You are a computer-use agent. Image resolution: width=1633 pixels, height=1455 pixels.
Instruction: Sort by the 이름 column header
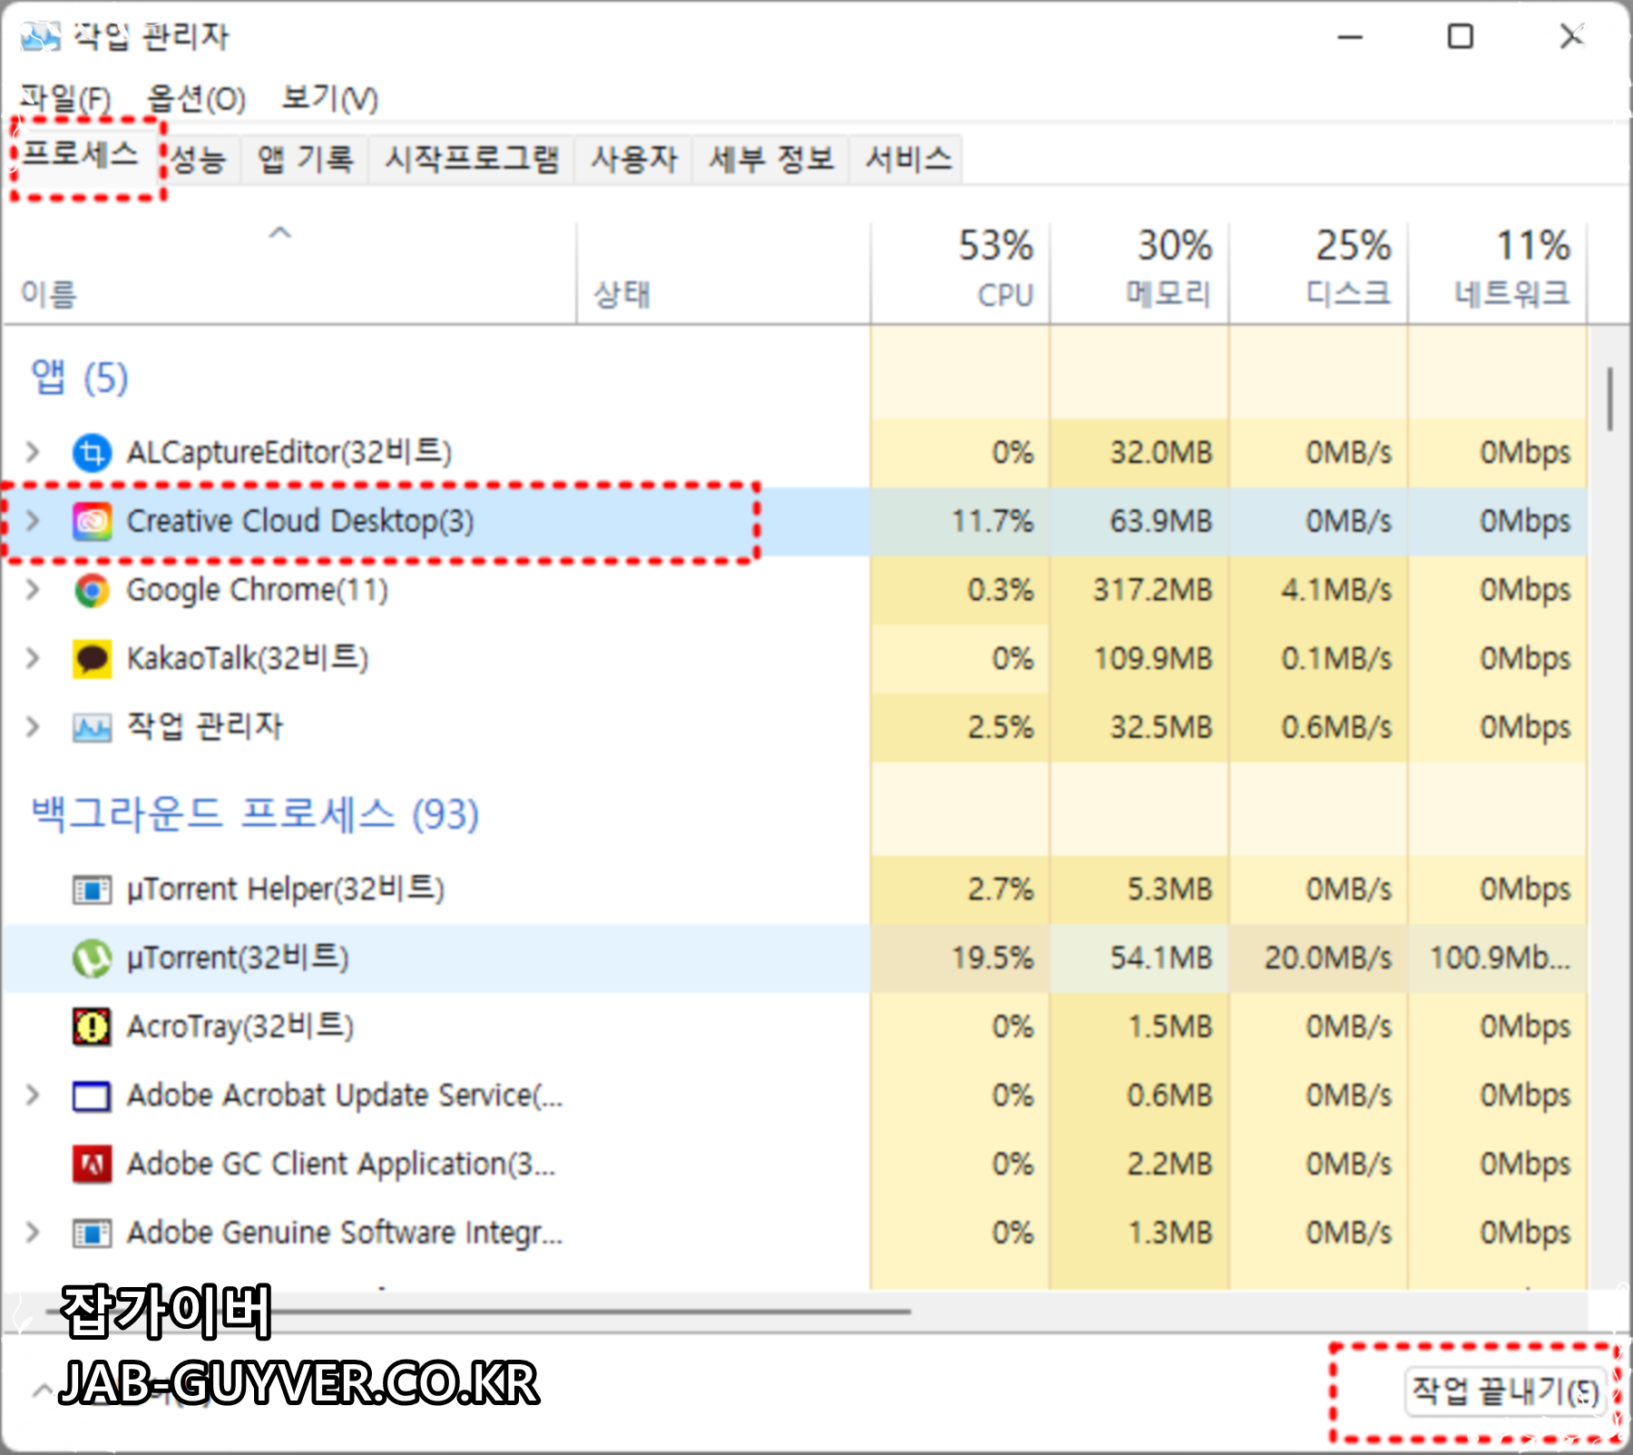pos(288,272)
